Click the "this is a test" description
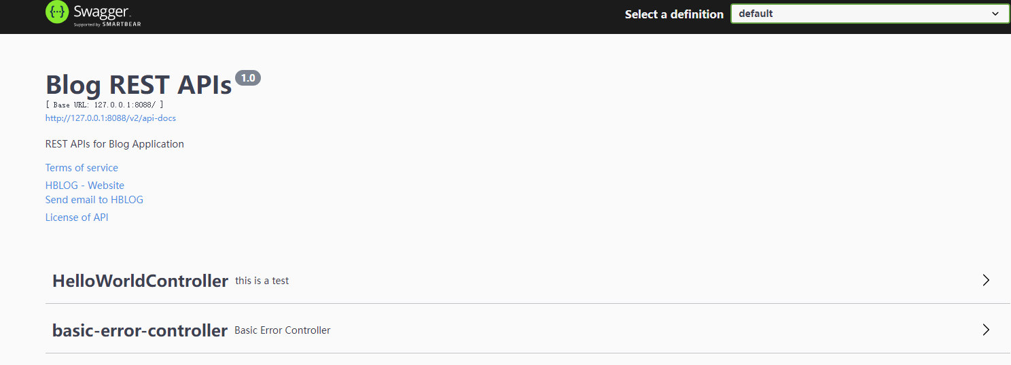1011x365 pixels. point(262,281)
